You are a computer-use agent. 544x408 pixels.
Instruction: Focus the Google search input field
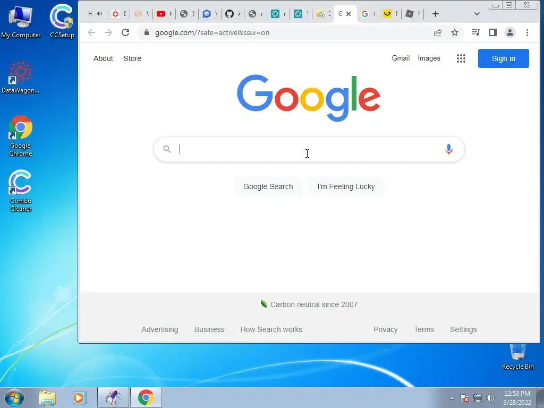tap(309, 149)
